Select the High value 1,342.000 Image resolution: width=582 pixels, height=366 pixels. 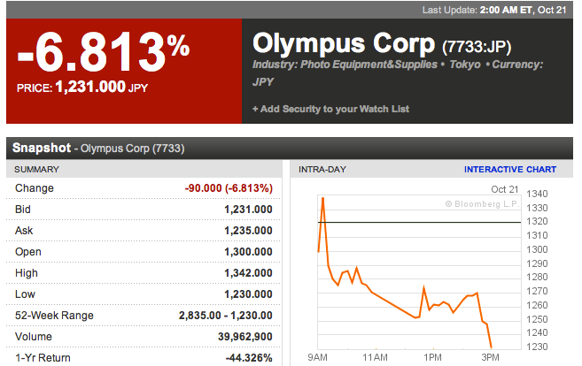(x=248, y=273)
